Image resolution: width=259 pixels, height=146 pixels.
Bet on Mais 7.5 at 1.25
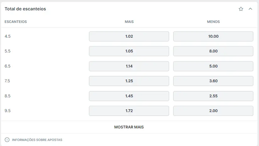[129, 81]
